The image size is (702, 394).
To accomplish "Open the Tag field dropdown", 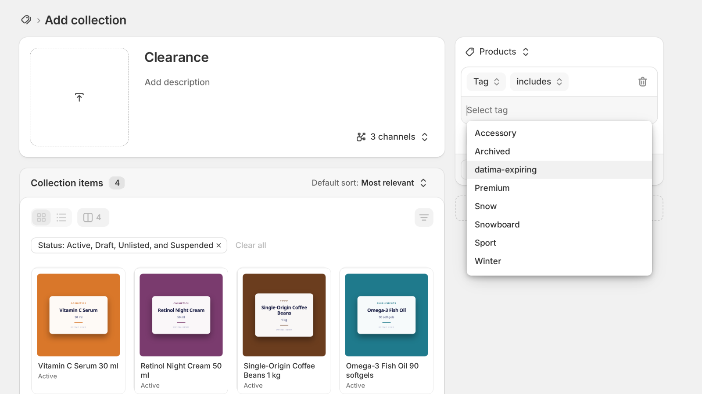I will 486,82.
